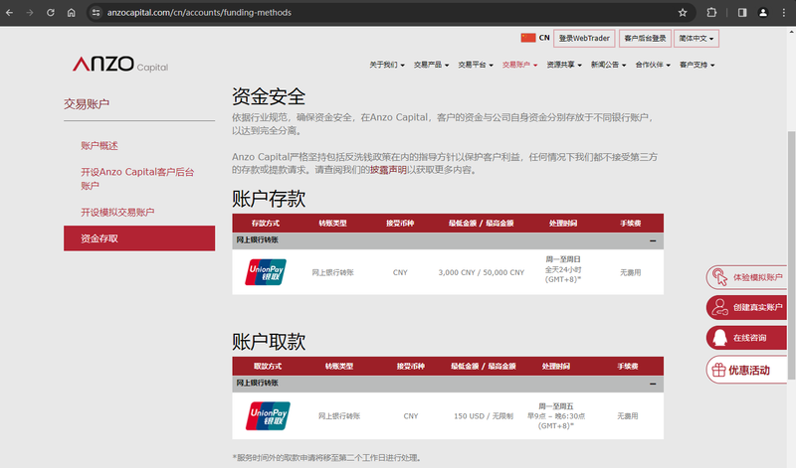Expand the 交易账户 menu
Screen dimensions: 796x468
click(519, 65)
